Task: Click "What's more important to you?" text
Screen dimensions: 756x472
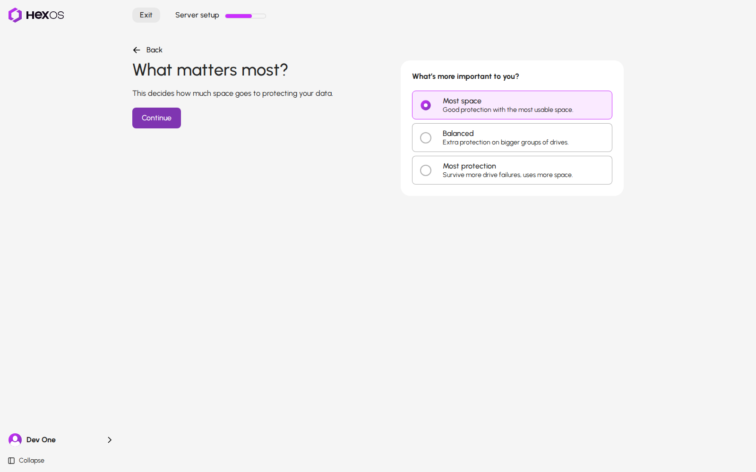Action: (x=465, y=76)
